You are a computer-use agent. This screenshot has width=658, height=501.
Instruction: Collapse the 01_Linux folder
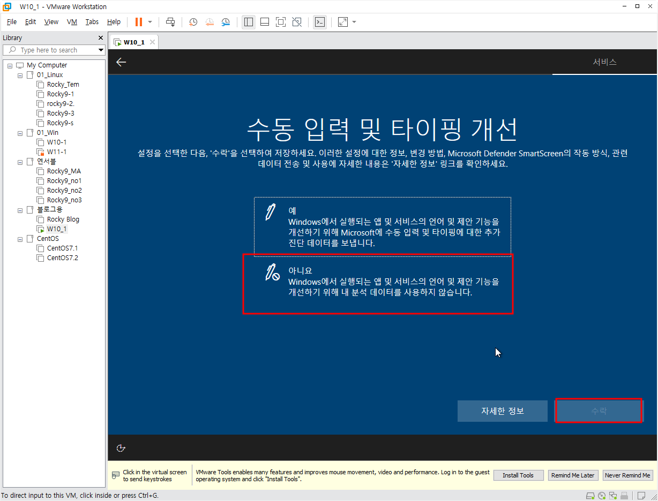[20, 75]
